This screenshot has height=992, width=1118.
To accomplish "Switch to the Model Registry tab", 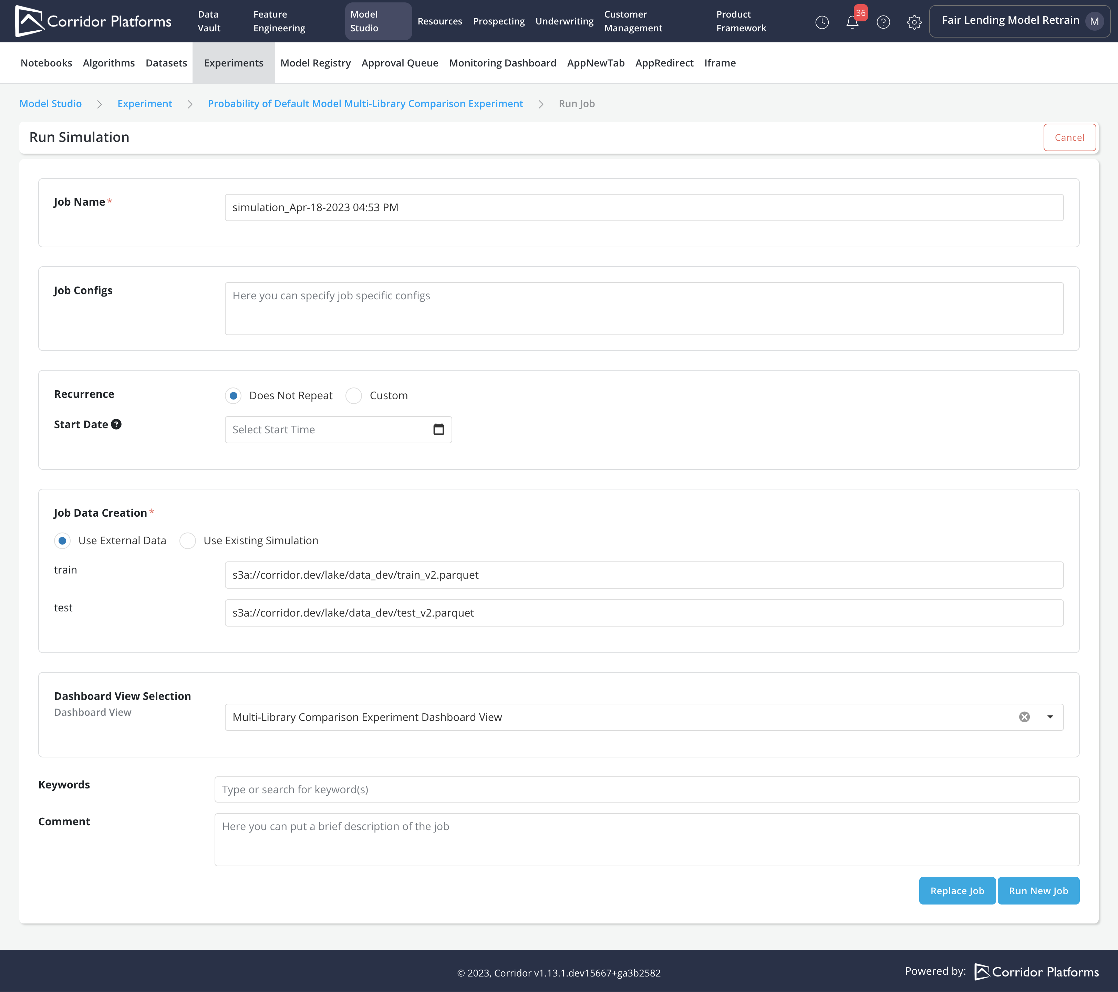I will (315, 63).
